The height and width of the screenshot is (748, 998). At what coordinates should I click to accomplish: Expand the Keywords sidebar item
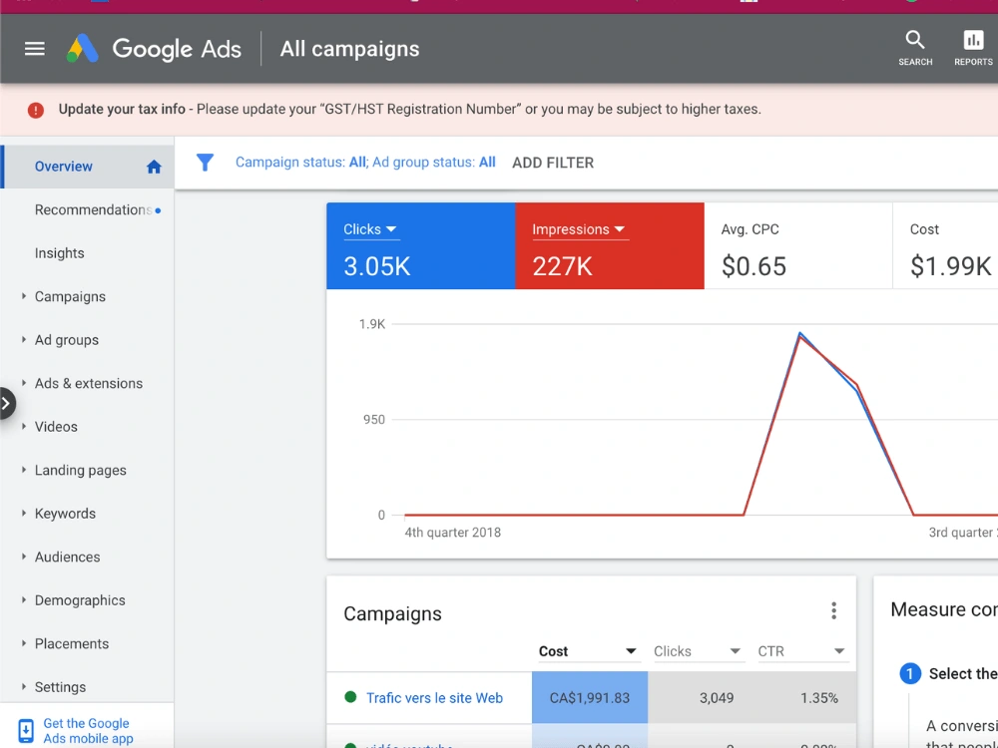[x=24, y=514]
